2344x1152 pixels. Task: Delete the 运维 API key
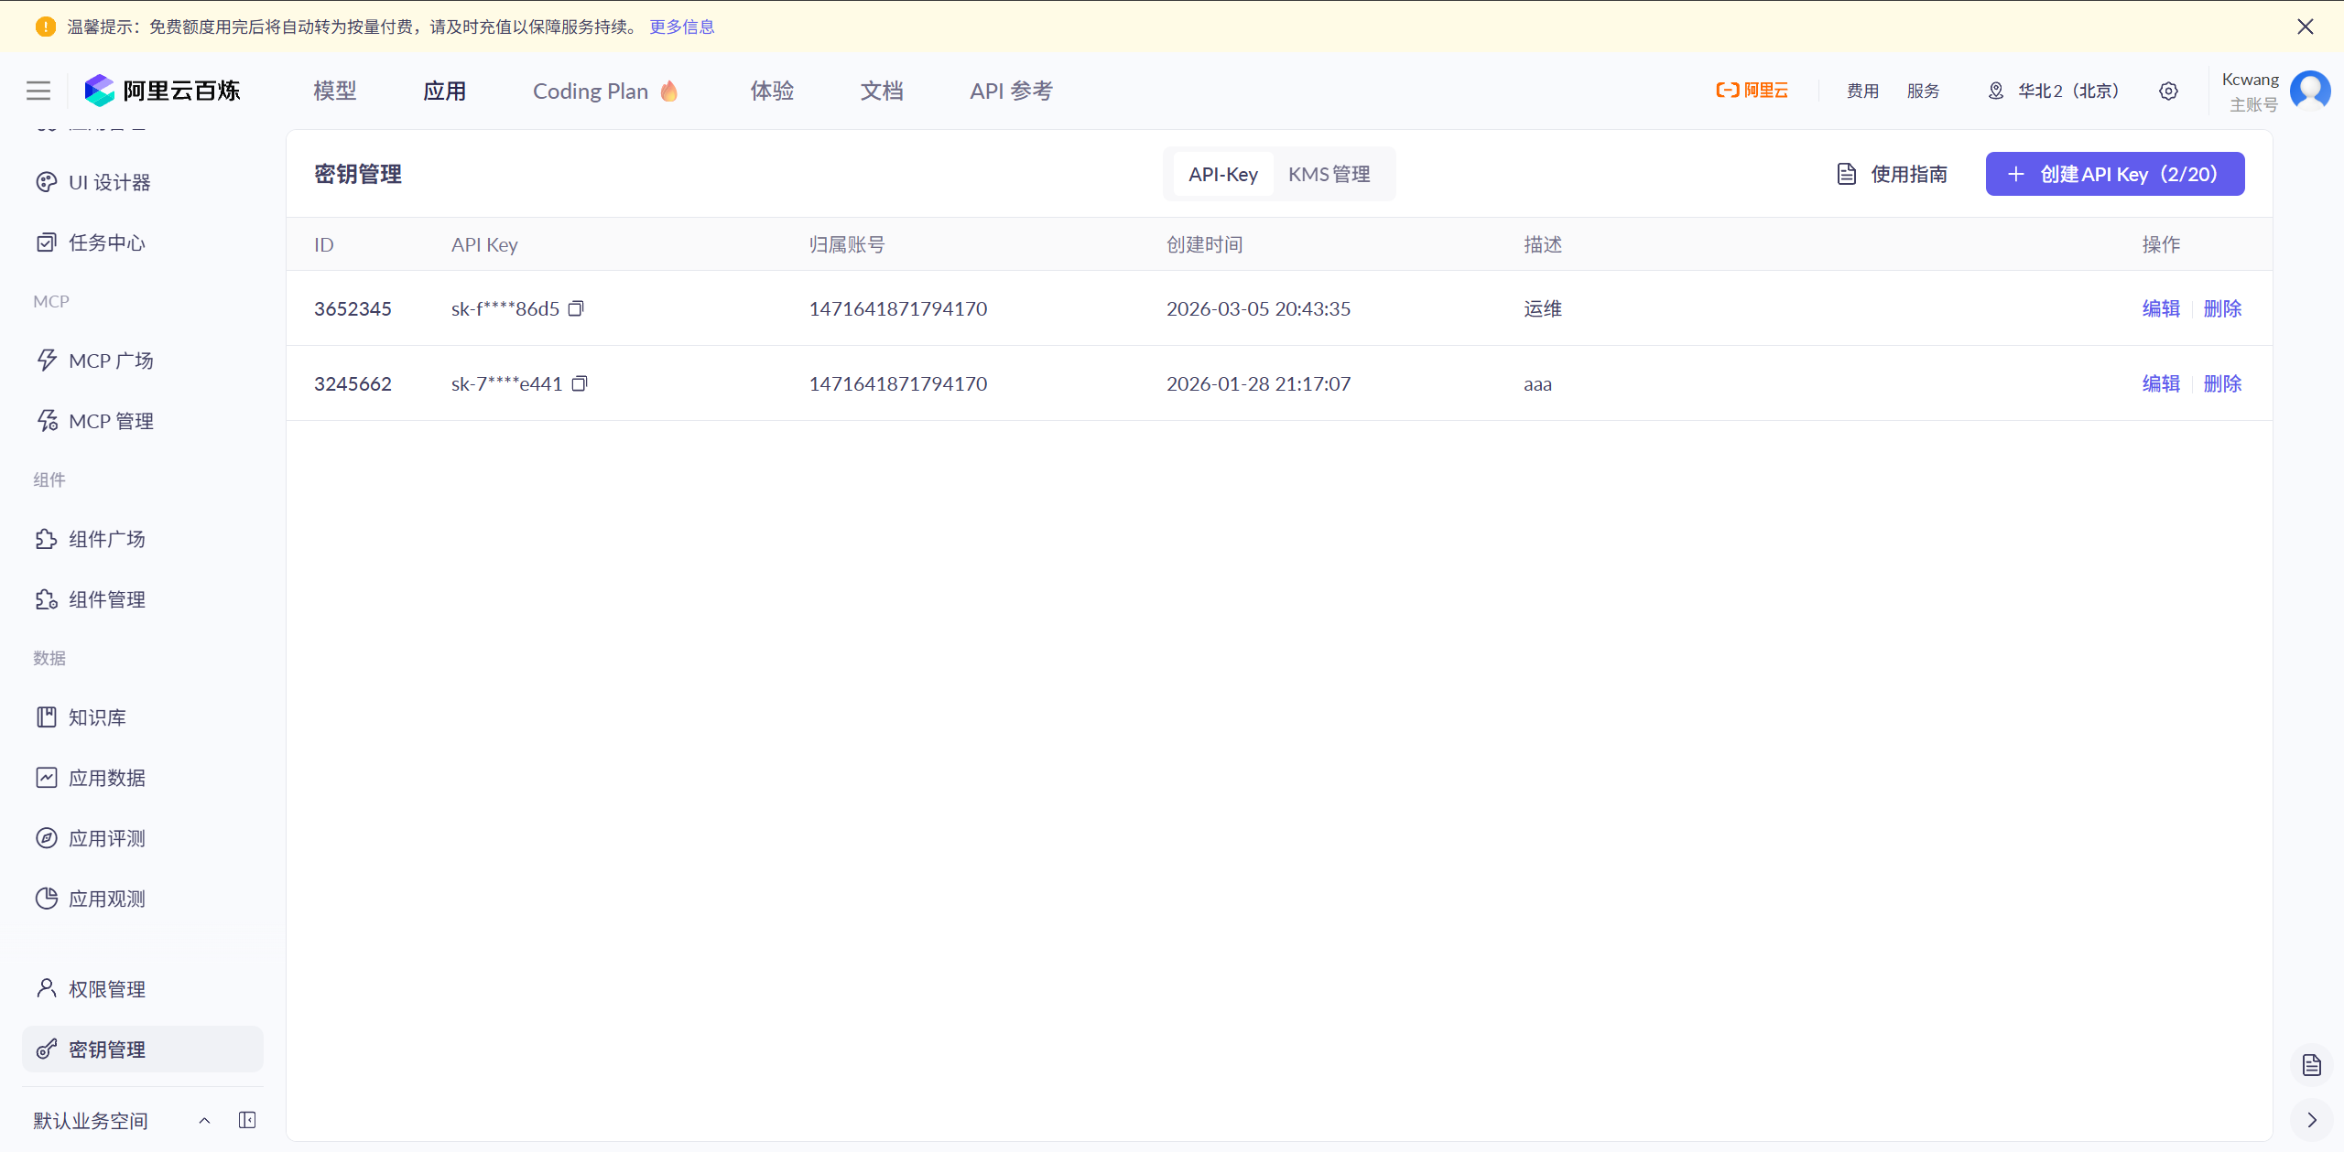coord(2222,308)
